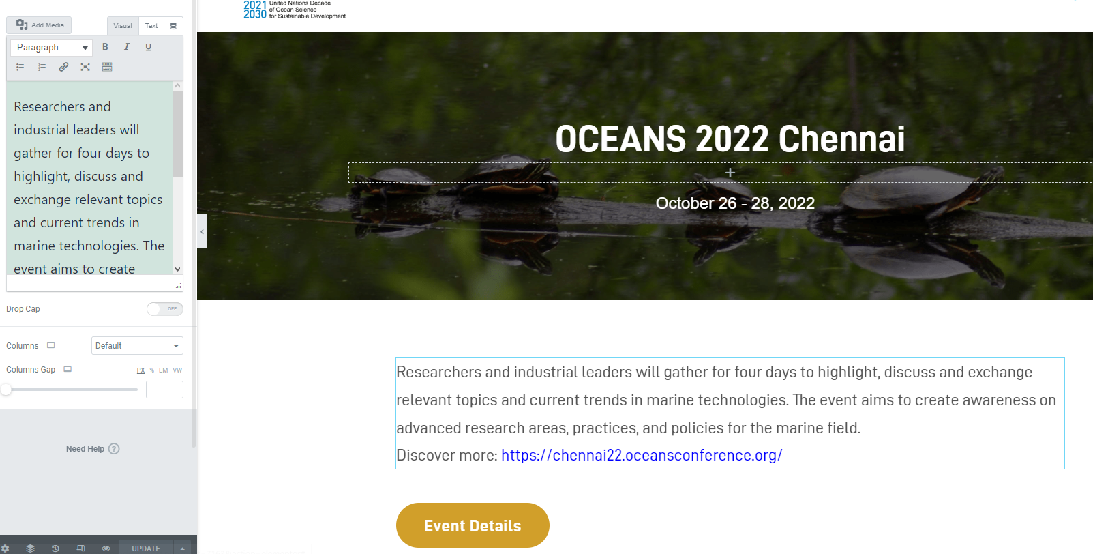This screenshot has height=554, width=1093.
Task: Expand the Columns Default dropdown
Action: (x=137, y=346)
